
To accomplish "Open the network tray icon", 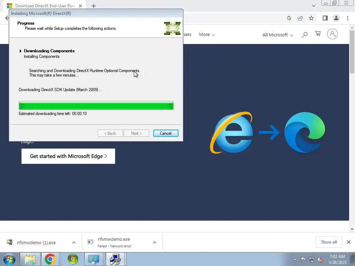I will (x=312, y=259).
